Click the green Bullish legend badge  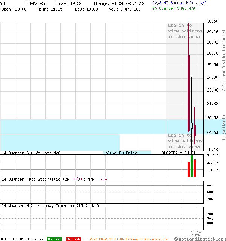pyautogui.click(x=54, y=239)
